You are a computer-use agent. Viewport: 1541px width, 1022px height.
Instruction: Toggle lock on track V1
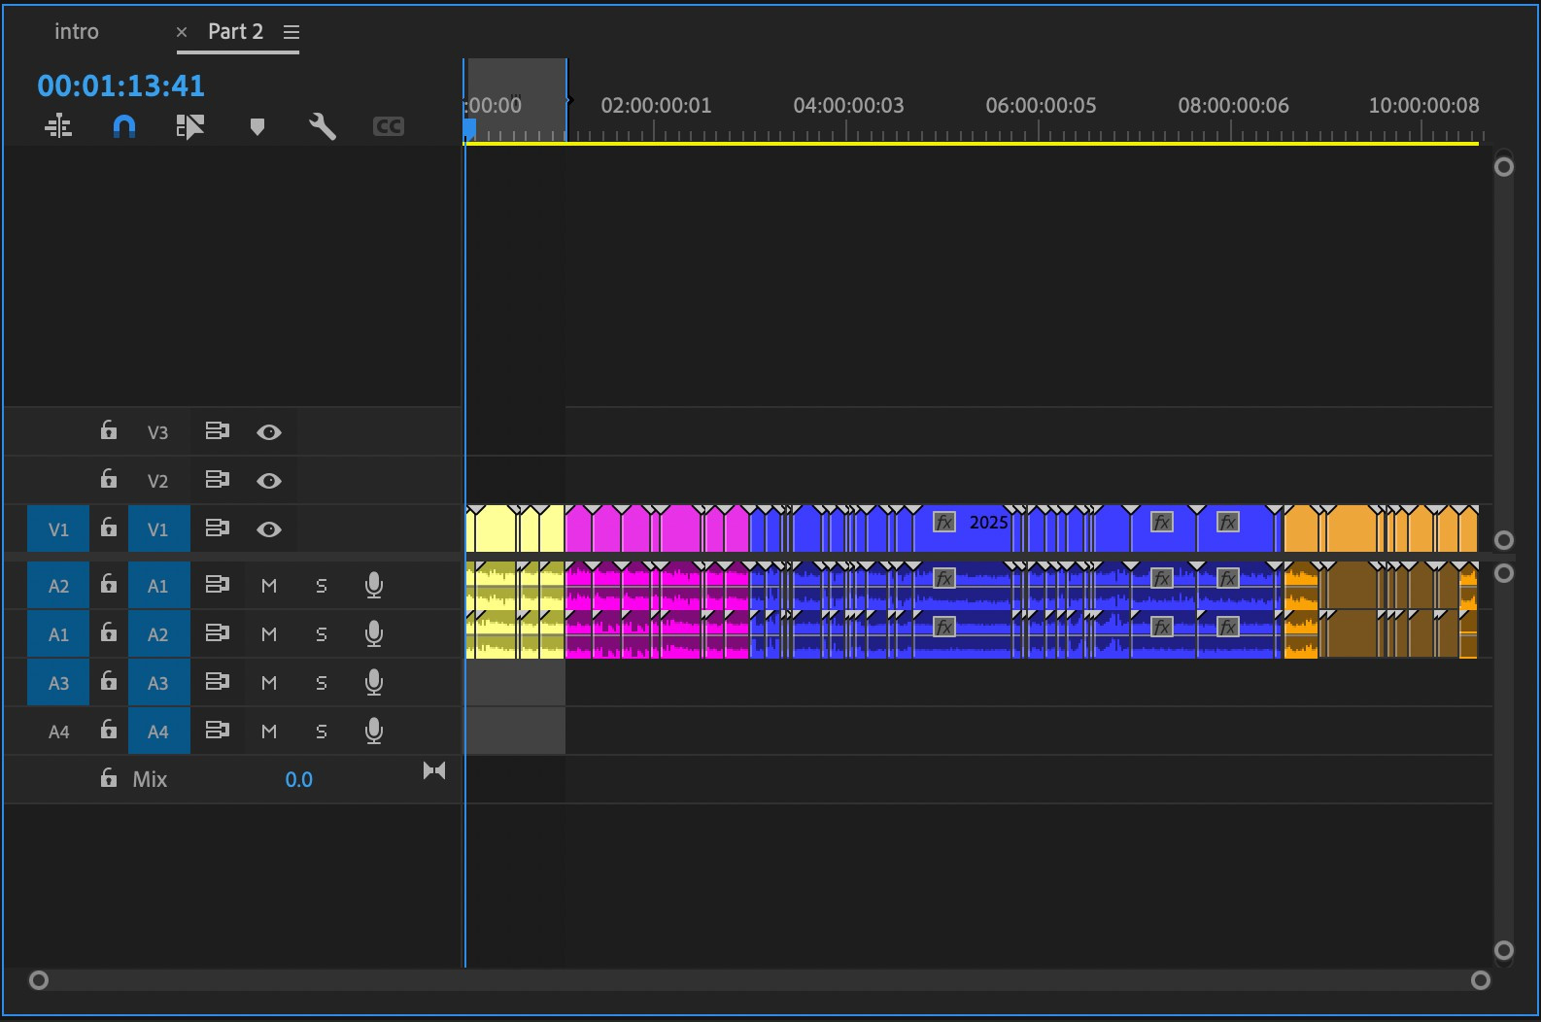(x=109, y=528)
